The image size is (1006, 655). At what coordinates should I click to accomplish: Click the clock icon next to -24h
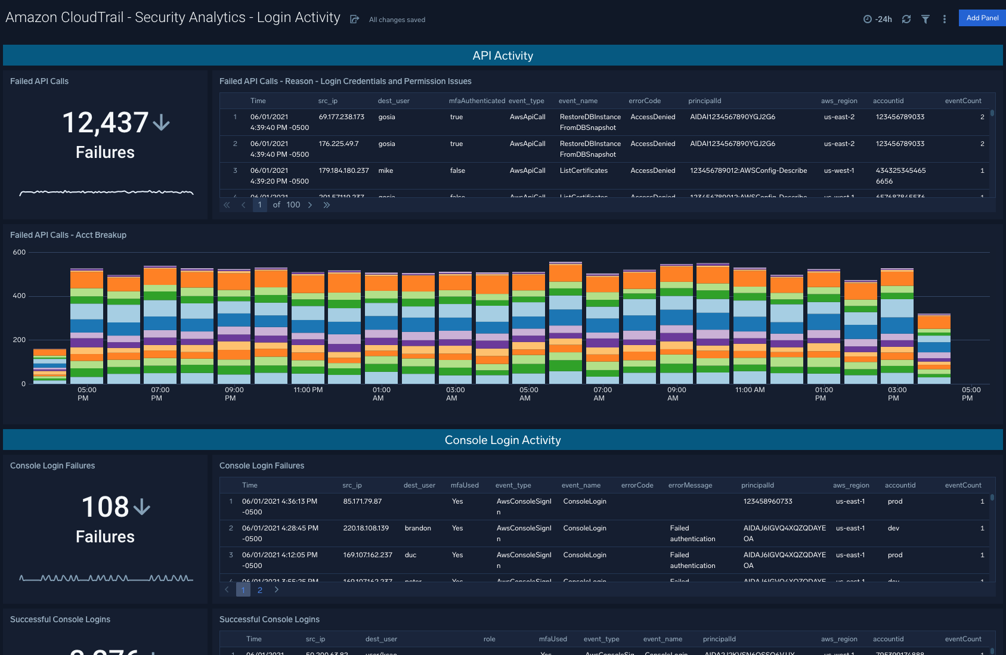click(x=868, y=18)
